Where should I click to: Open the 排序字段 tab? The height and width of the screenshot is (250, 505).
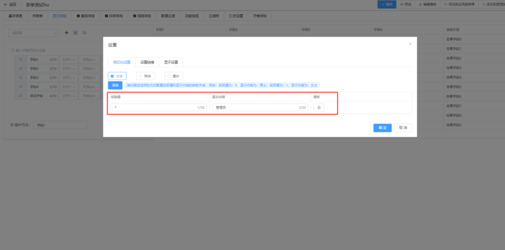pyautogui.click(x=113, y=16)
